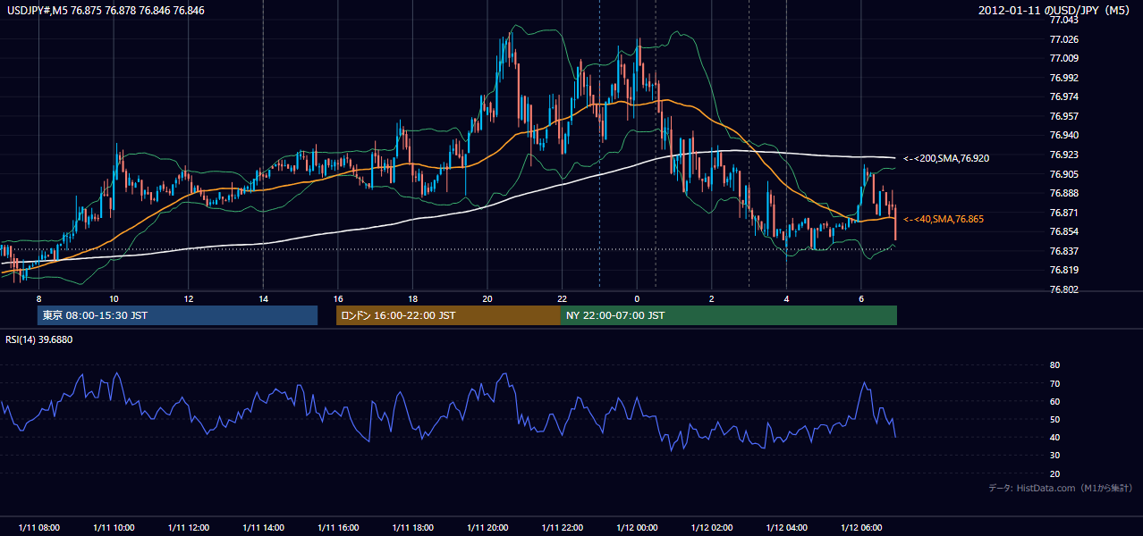Select the 東京 08:00-15:30 JST session bar

tap(178, 315)
